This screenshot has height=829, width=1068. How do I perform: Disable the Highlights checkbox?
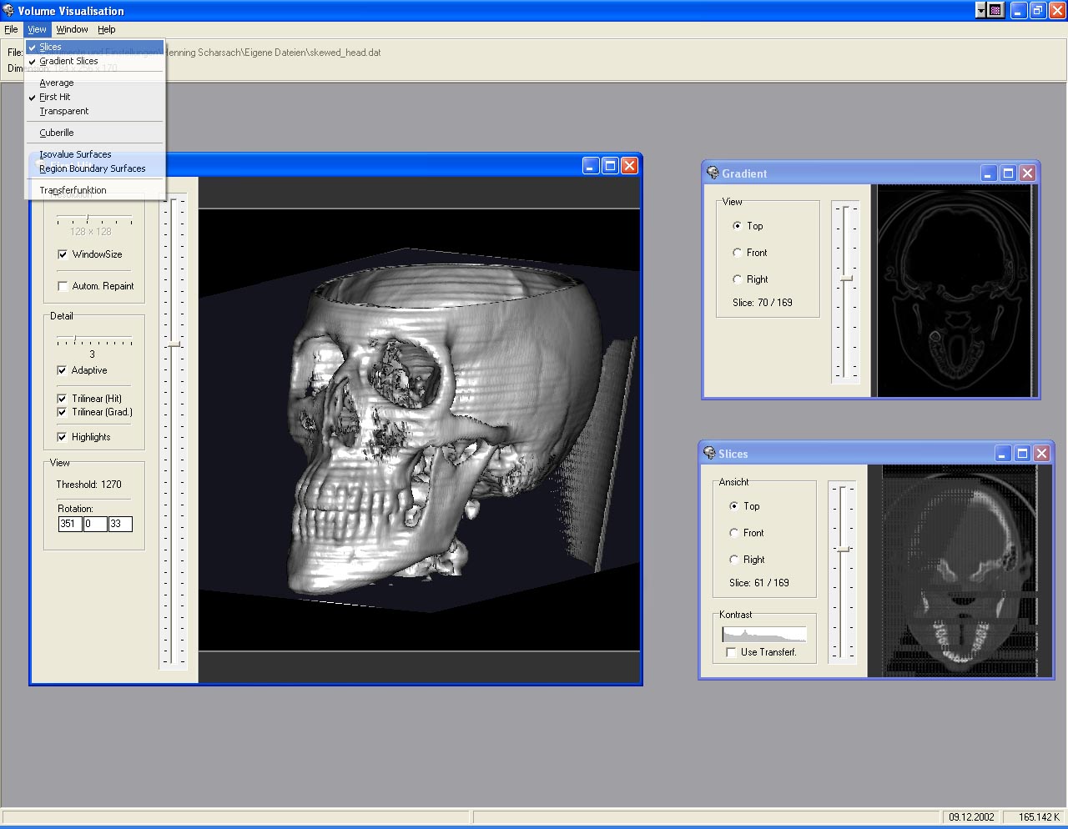(63, 437)
